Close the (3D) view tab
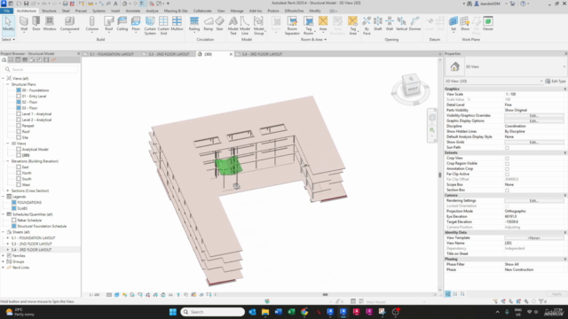The height and width of the screenshot is (319, 568). pyautogui.click(x=231, y=54)
